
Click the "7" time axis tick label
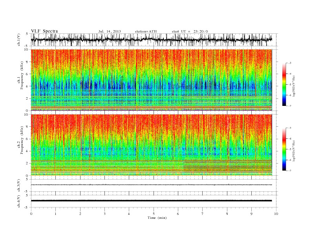click(203, 214)
